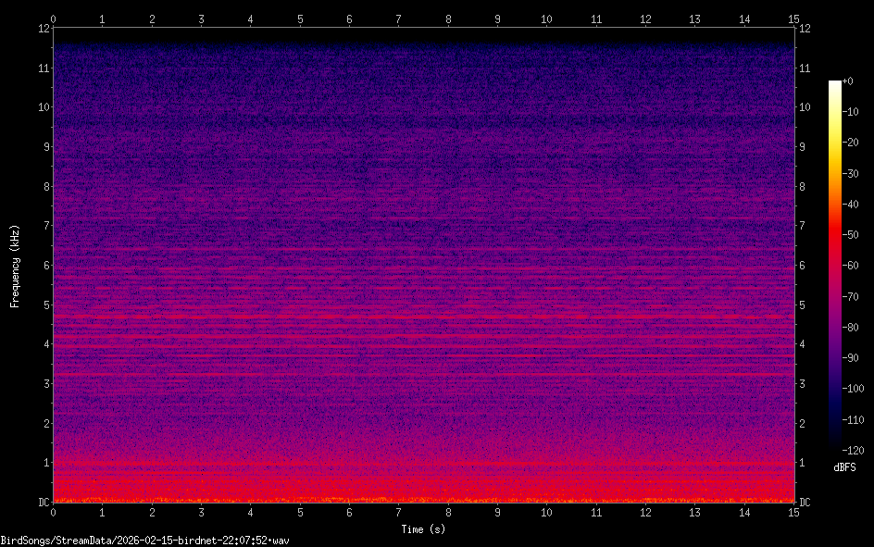Click the 'Frequency (kHz)' axis label
The height and width of the screenshot is (547, 874).
tap(15, 266)
